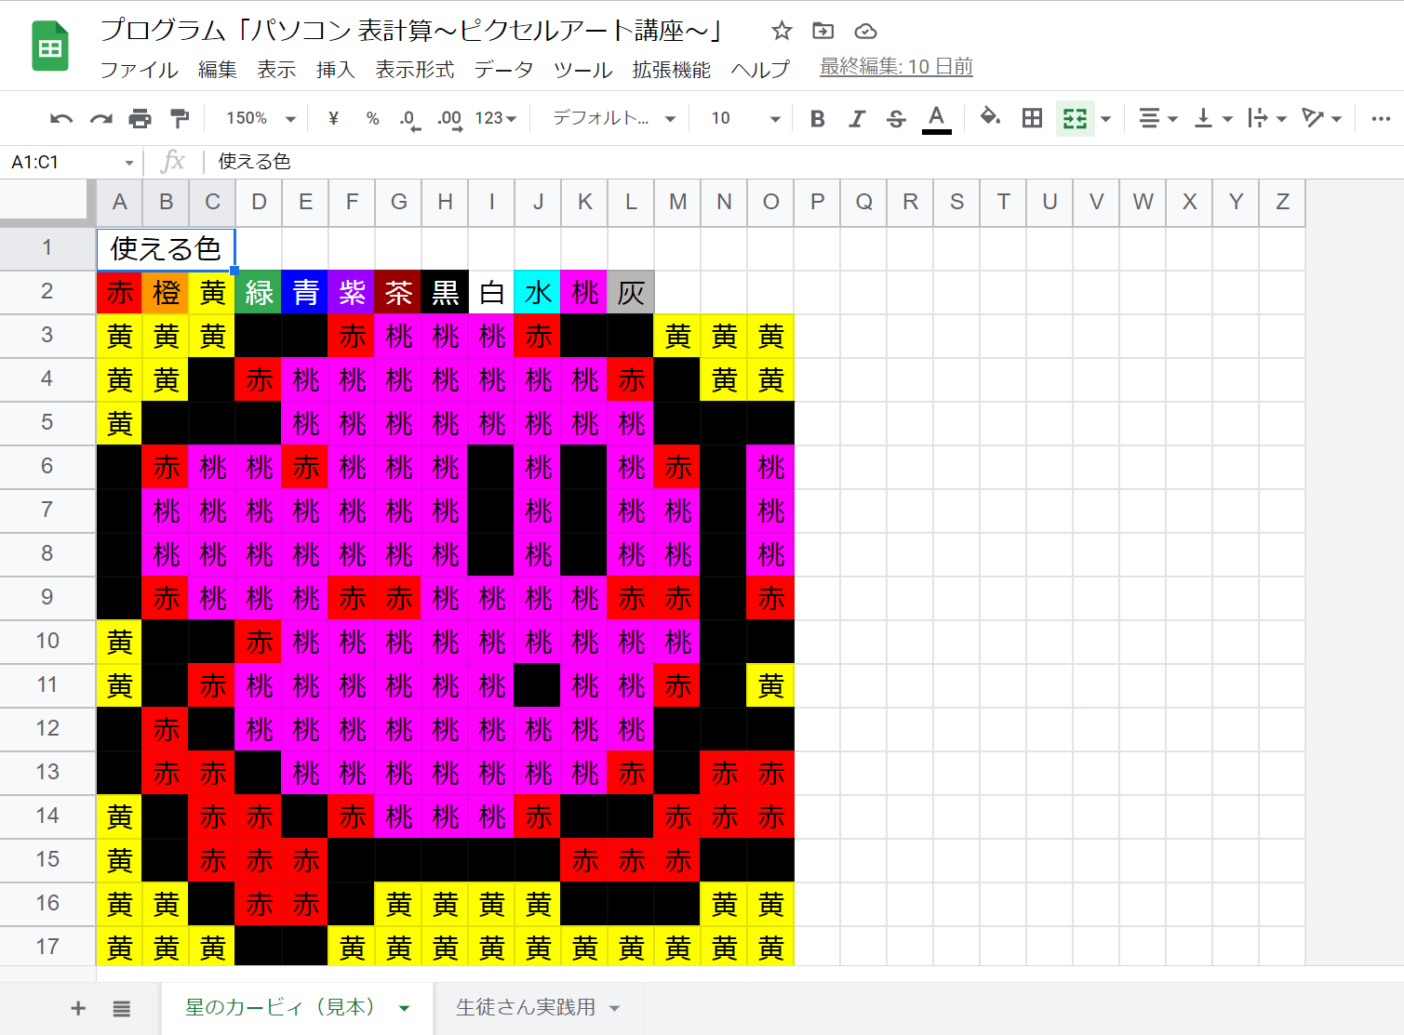Open the fill color bucket
This screenshot has width=1404, height=1035.
990,117
